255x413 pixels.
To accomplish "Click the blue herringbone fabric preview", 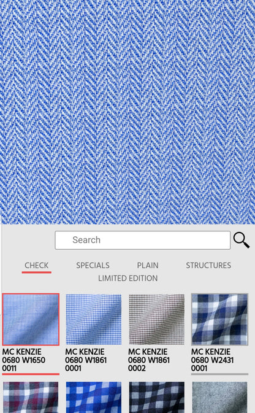I will pyautogui.click(x=128, y=112).
